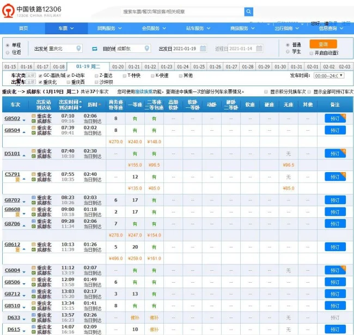The height and width of the screenshot is (335, 354).
Task: Check the 其他 train type checkbox
Action: [180, 76]
